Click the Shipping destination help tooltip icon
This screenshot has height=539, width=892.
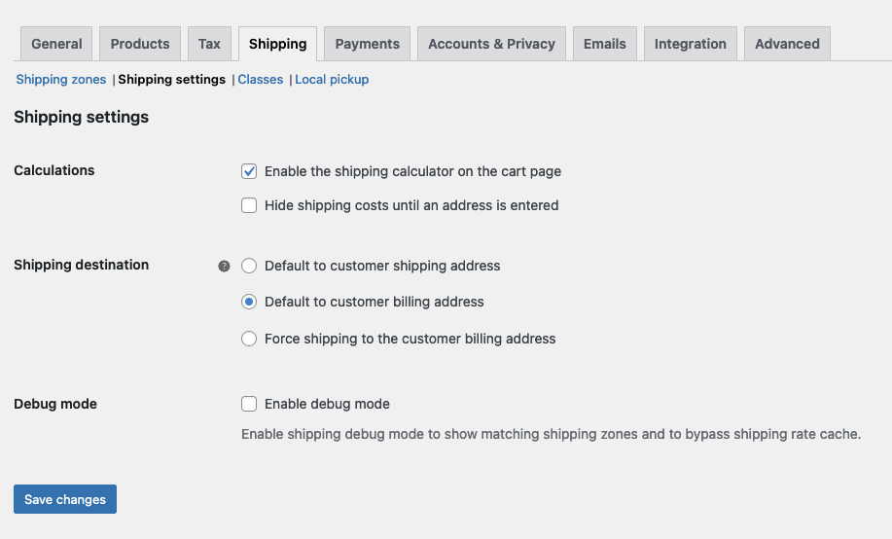point(225,266)
